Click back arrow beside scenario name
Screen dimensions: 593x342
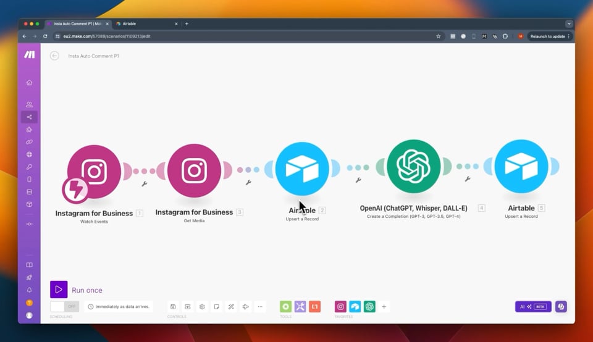(54, 56)
